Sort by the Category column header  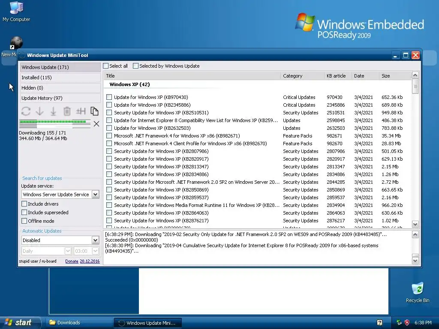coord(302,76)
